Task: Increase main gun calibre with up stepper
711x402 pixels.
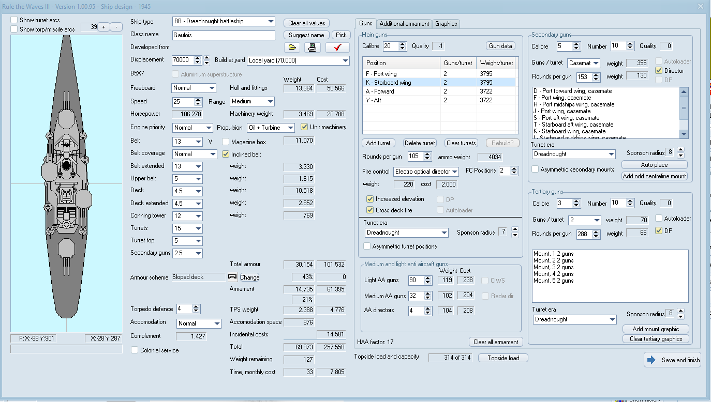Action: point(403,43)
